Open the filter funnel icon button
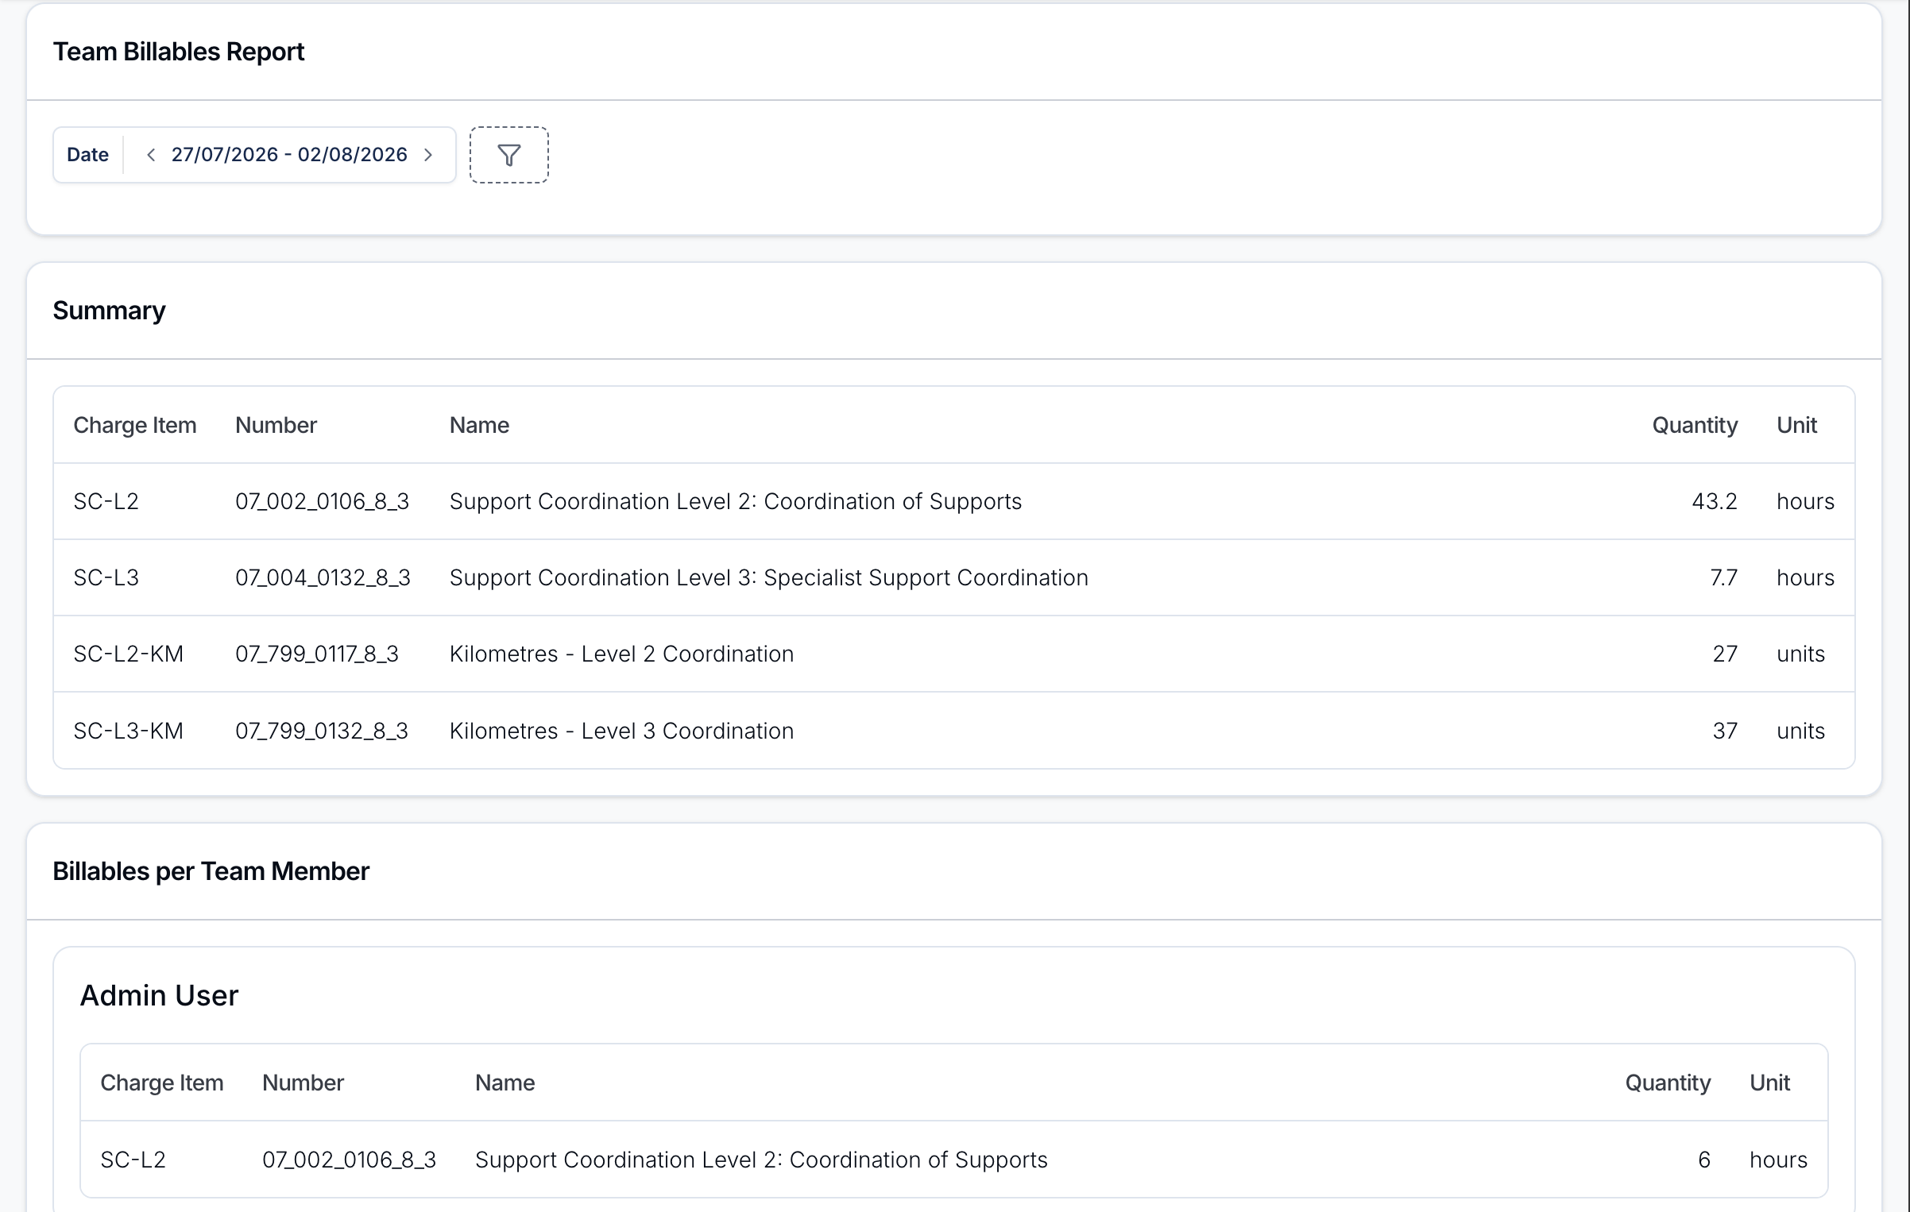This screenshot has width=1910, height=1212. [508, 155]
